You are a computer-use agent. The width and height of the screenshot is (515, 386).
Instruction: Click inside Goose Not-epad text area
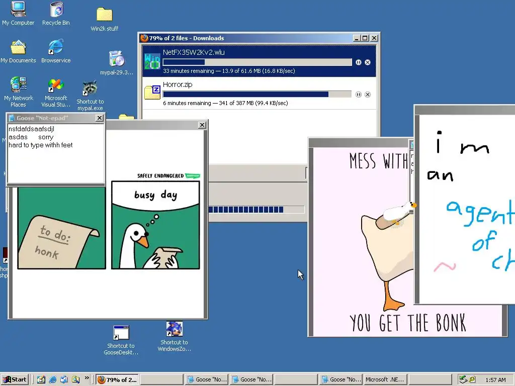(x=56, y=153)
